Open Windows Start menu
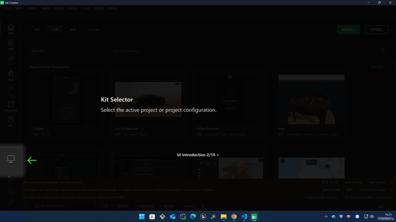The image size is (396, 222). (x=142, y=216)
